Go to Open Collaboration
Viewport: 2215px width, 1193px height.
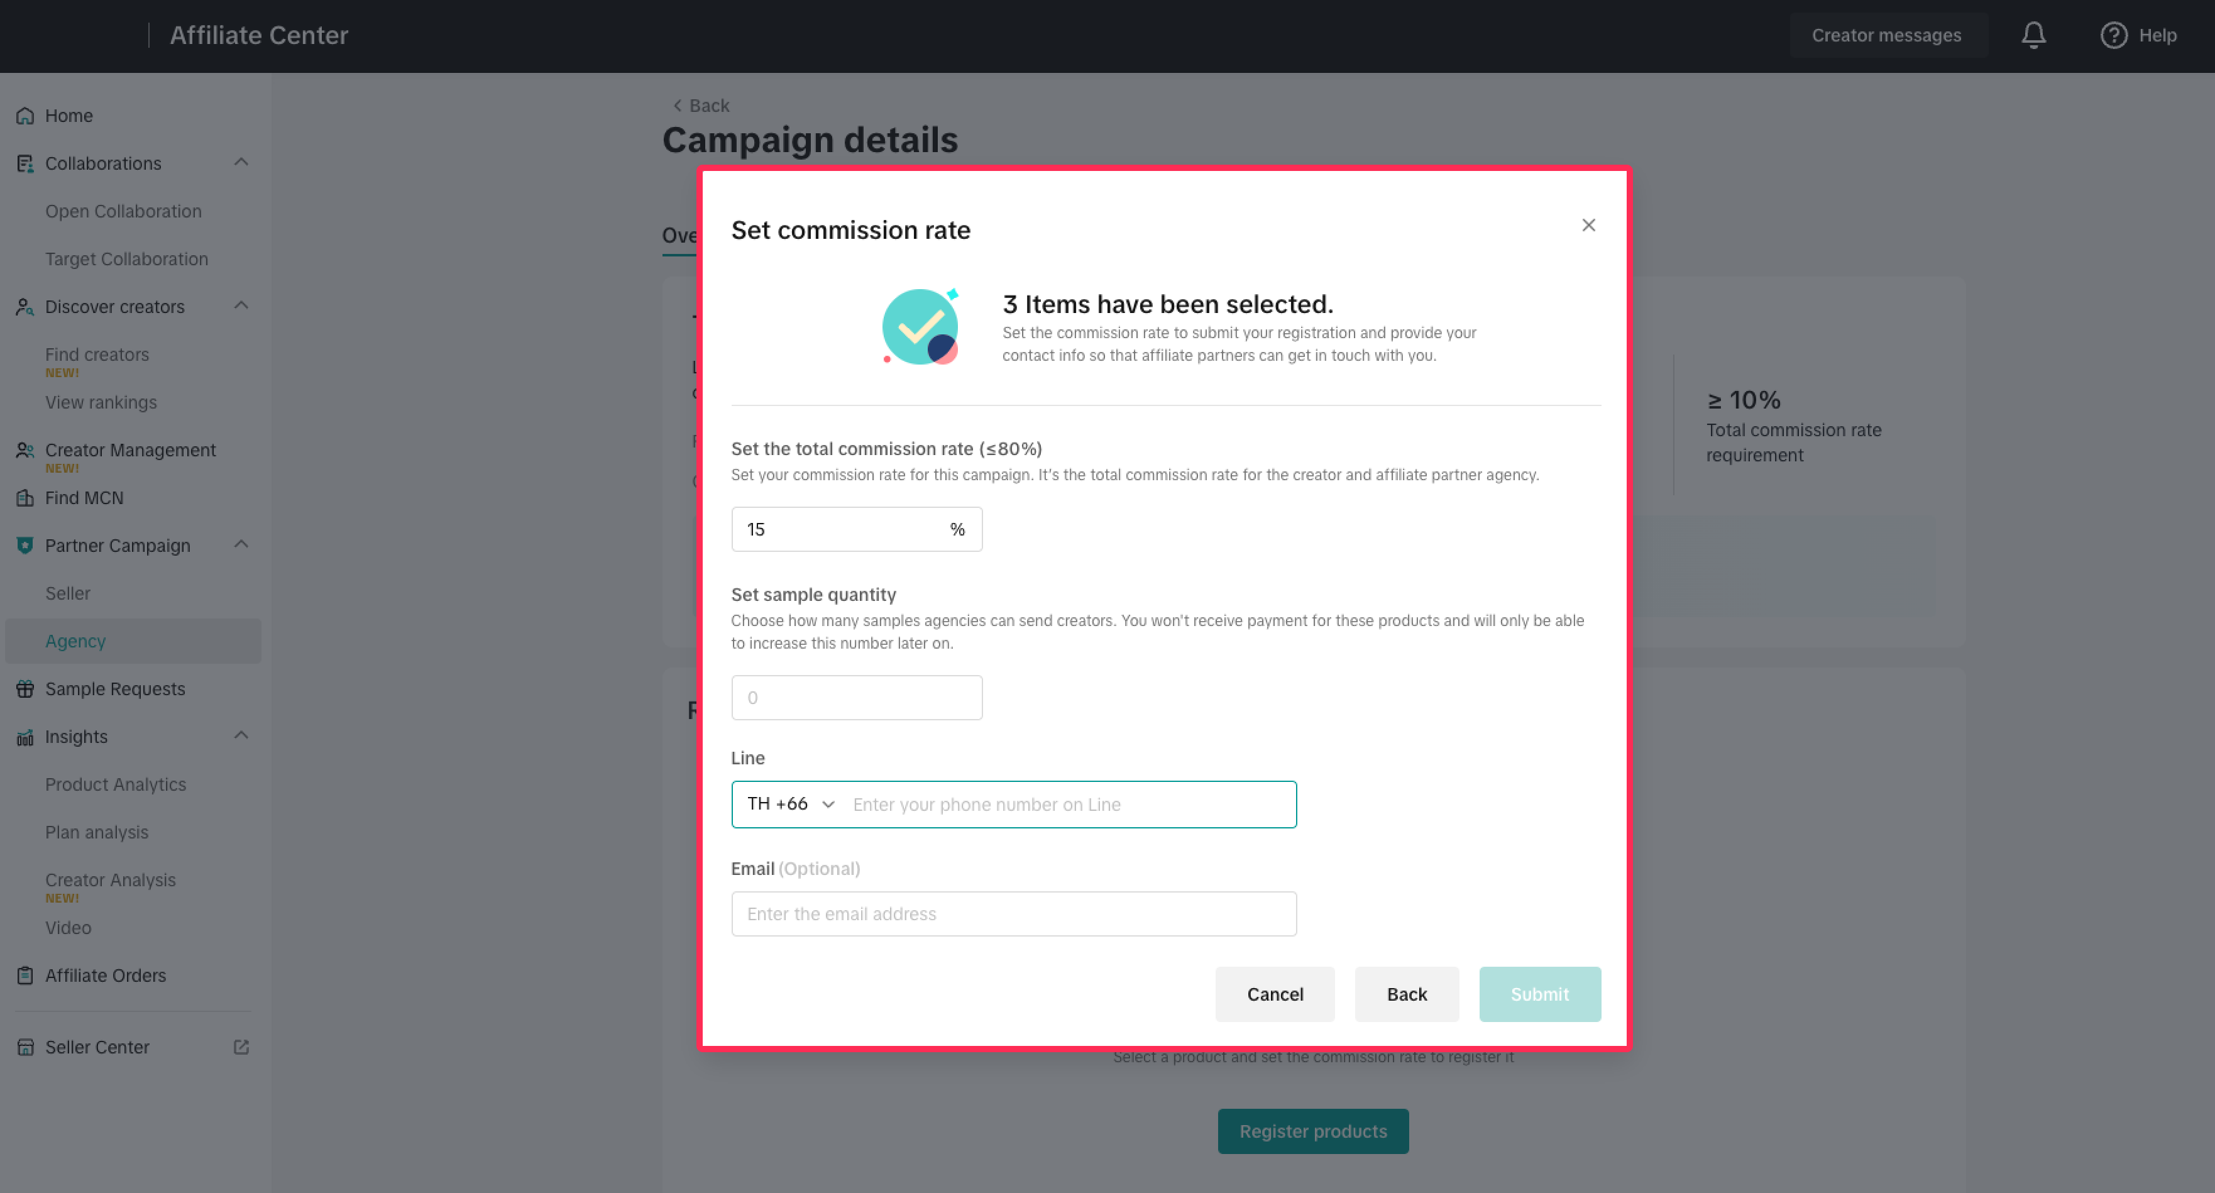coord(123,212)
